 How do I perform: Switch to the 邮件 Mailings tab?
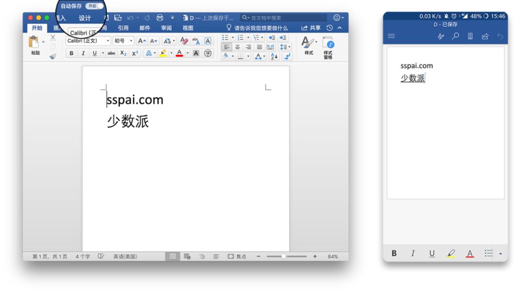pyautogui.click(x=144, y=28)
